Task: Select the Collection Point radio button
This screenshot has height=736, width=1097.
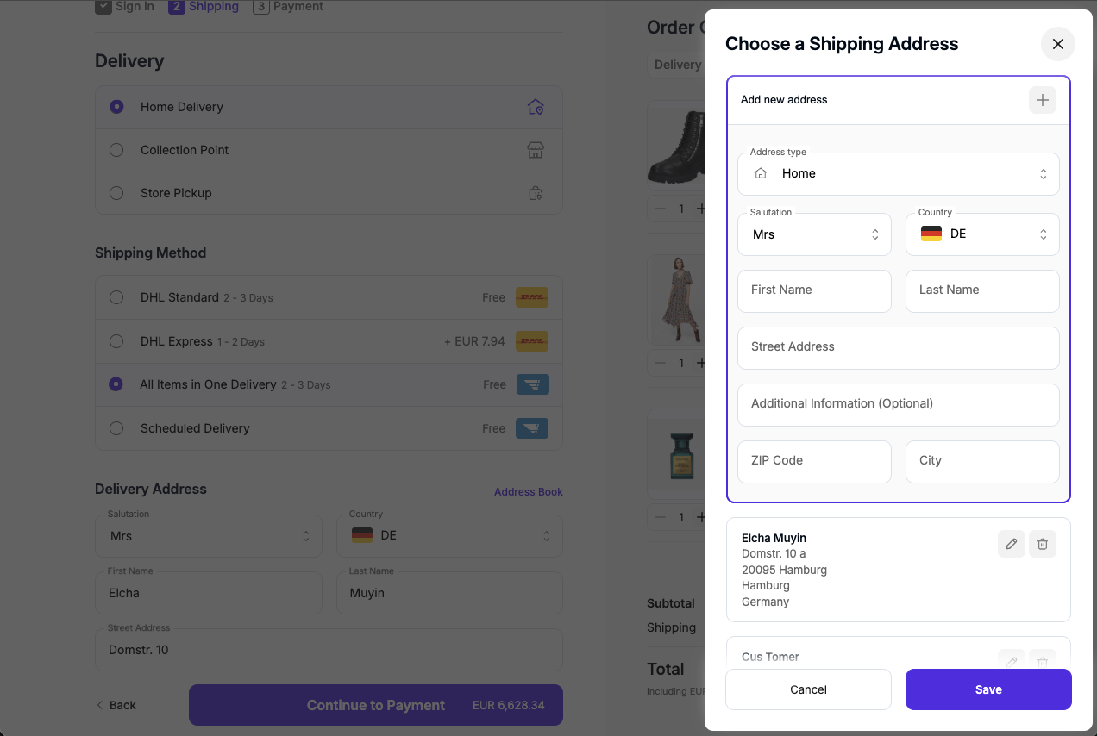Action: pos(116,150)
